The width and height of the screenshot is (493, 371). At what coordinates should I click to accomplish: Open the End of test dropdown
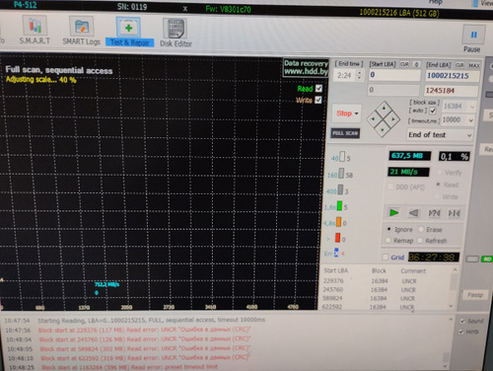click(440, 135)
